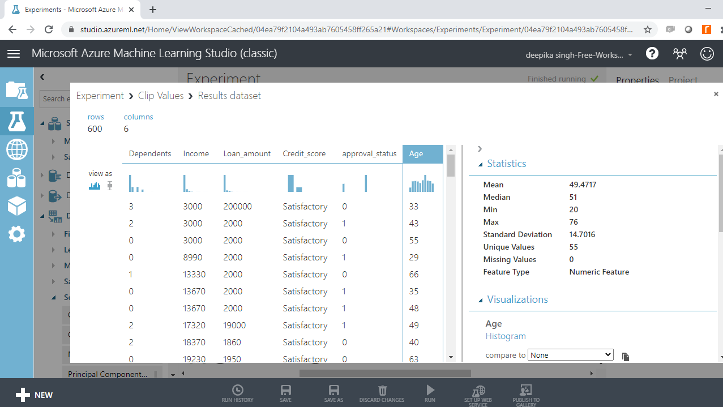The width and height of the screenshot is (723, 407).
Task: Open the Trained Models cube icon
Action: pyautogui.click(x=16, y=206)
